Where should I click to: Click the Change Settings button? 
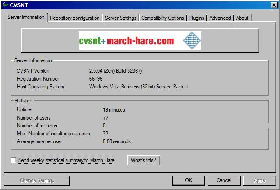37,180
